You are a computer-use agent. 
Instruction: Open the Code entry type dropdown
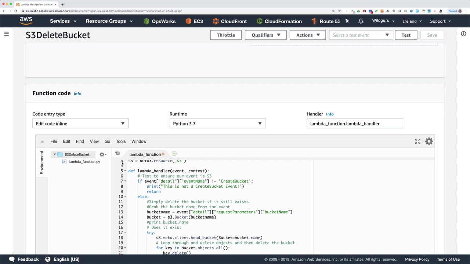click(80, 124)
